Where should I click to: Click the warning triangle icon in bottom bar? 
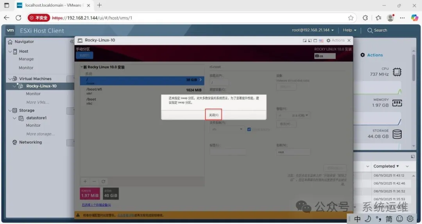(78, 215)
